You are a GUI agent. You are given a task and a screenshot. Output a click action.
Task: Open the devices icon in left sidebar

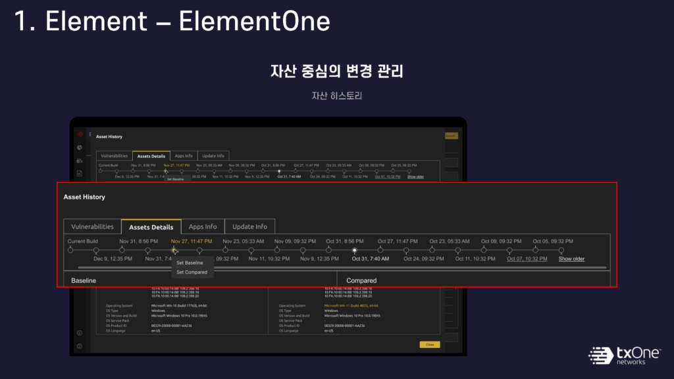pos(80,161)
